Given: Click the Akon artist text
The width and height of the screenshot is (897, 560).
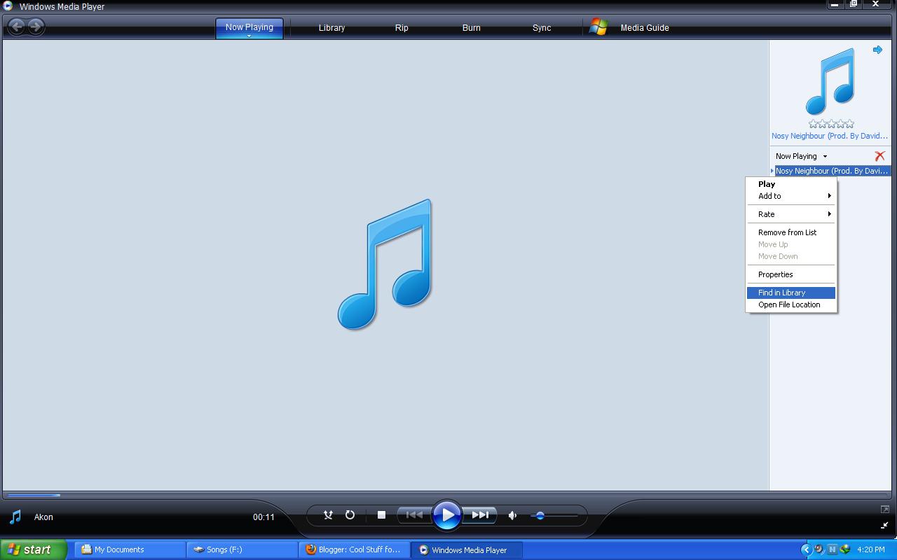Looking at the screenshot, I should pyautogui.click(x=43, y=517).
